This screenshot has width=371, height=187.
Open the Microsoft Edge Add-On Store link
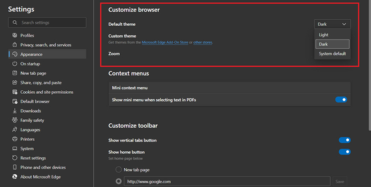click(x=165, y=42)
